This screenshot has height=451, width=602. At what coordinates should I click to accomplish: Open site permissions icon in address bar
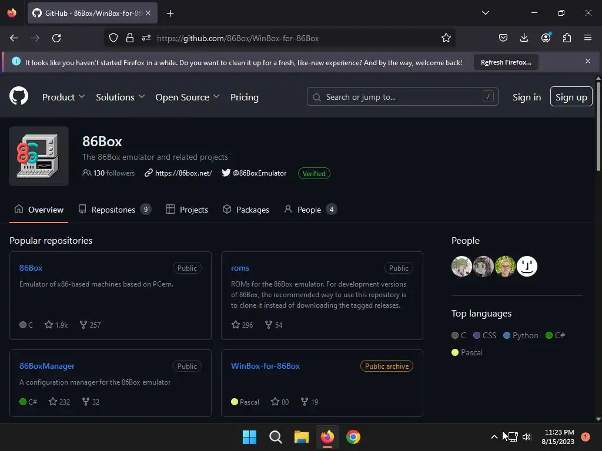146,38
